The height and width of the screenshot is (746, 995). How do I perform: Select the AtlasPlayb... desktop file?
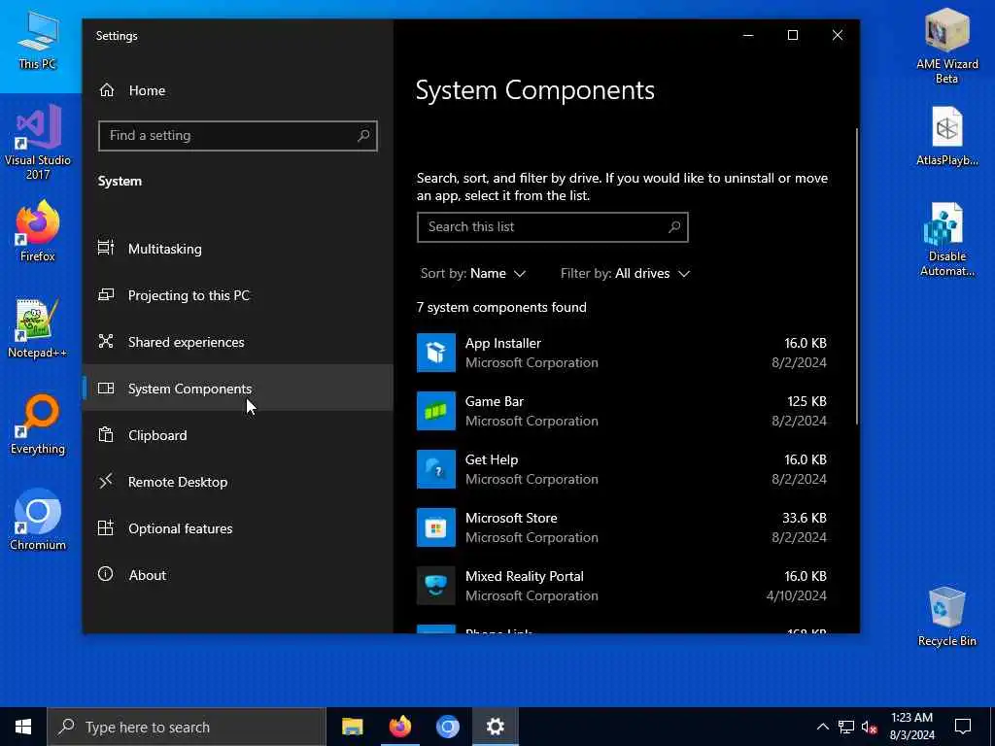pos(946,136)
